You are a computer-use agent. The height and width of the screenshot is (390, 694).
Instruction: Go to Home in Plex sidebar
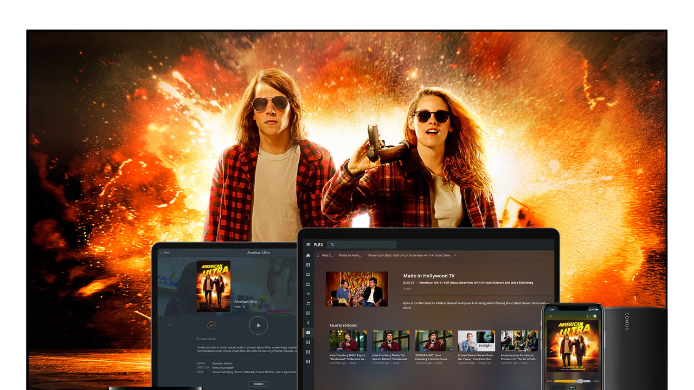coord(309,255)
